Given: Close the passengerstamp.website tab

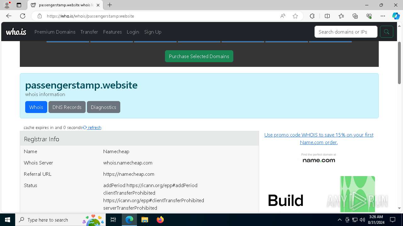Looking at the screenshot, I should pos(98,5).
